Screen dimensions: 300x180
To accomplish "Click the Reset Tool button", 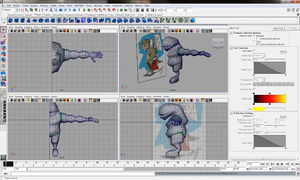I will pos(278,28).
